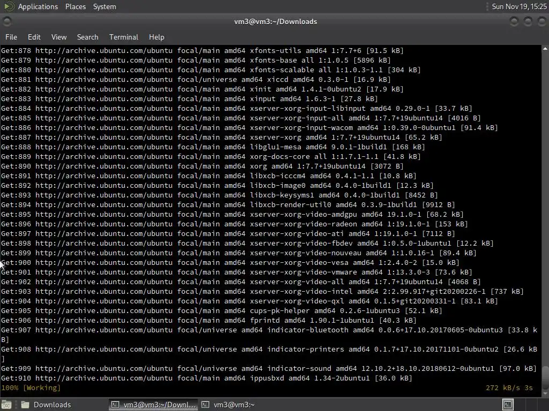Image resolution: width=549 pixels, height=411 pixels.
Task: Click the Get:879 xfonts-base line
Action: [196, 60]
